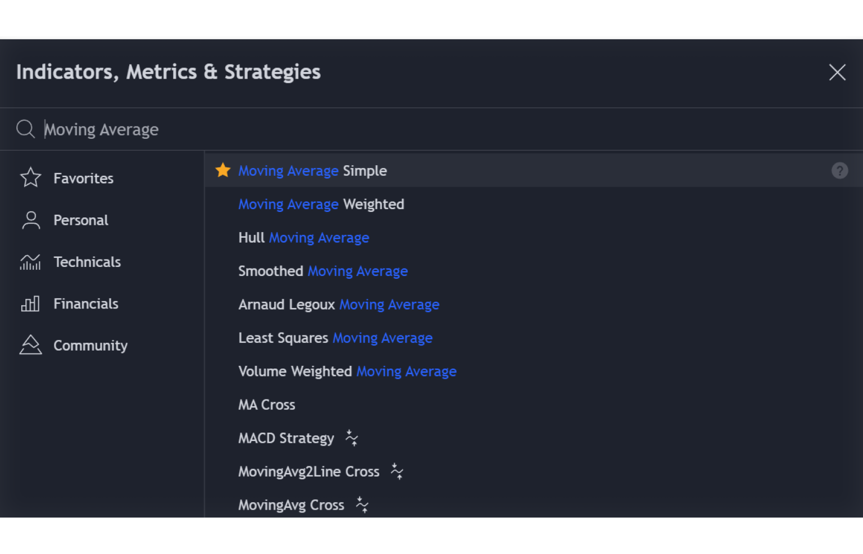Choose Smoothed Moving Average from results
Viewport: 863px width, 554px height.
point(323,271)
